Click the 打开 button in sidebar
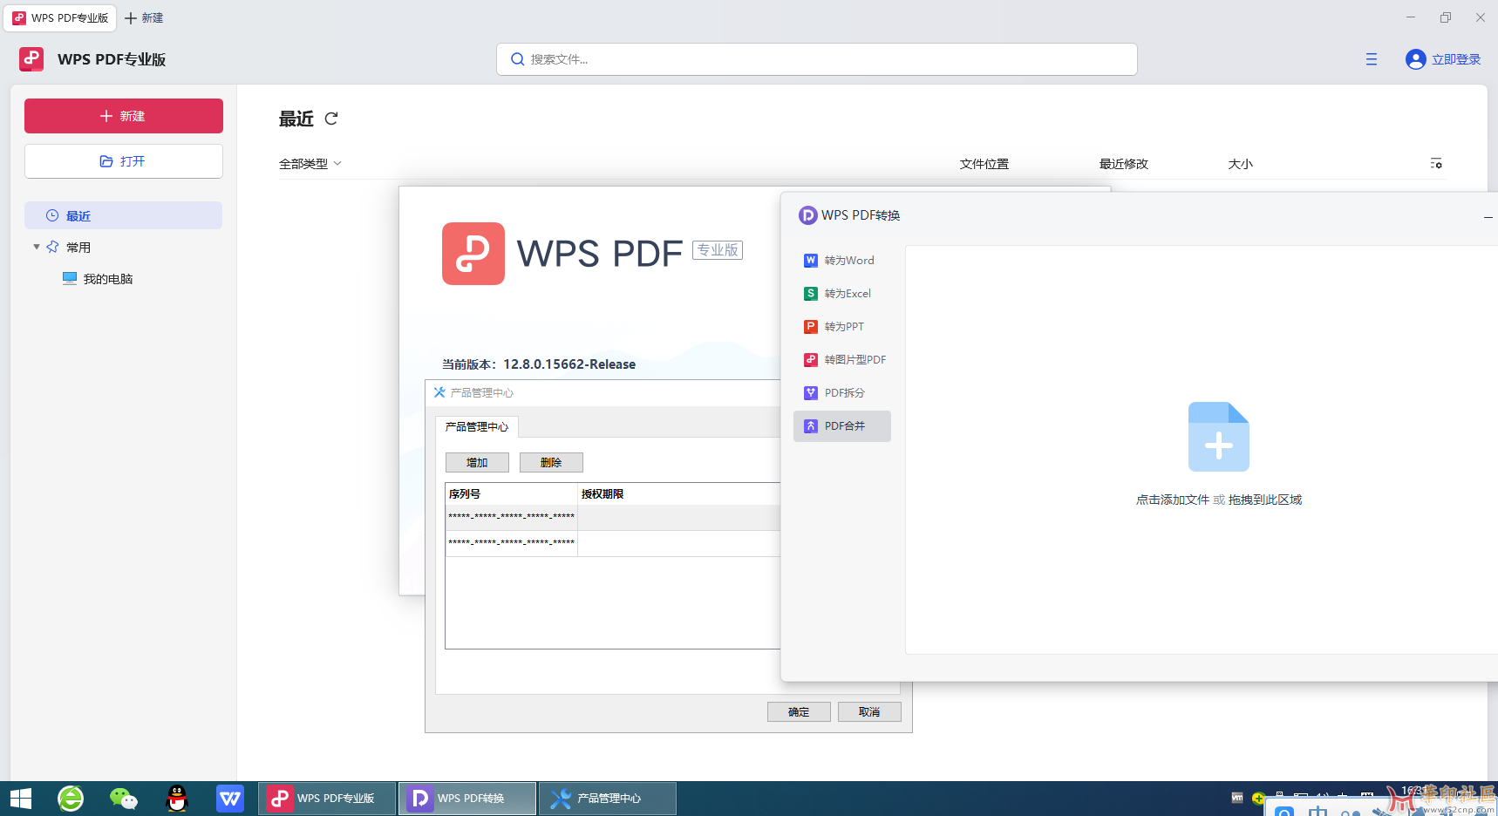 click(x=124, y=161)
